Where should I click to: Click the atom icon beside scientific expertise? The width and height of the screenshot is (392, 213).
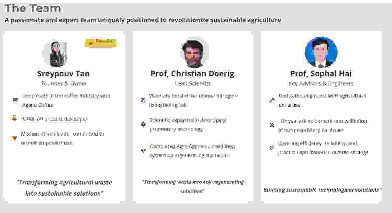click(143, 124)
